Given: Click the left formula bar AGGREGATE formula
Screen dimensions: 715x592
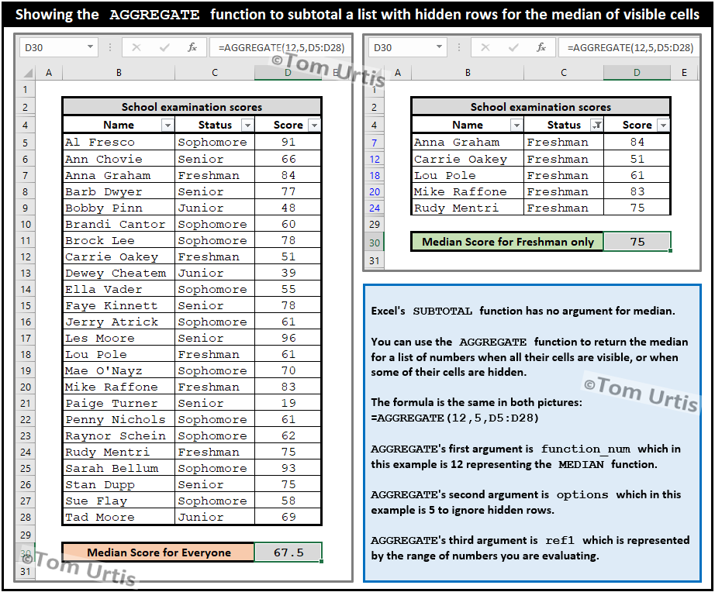Looking at the screenshot, I should [x=281, y=47].
